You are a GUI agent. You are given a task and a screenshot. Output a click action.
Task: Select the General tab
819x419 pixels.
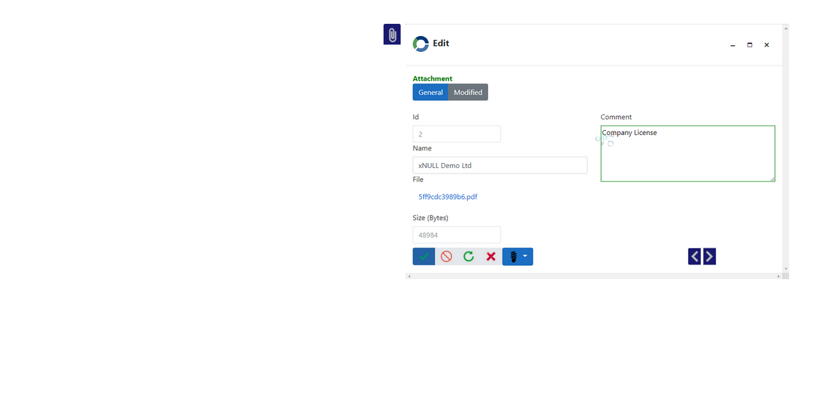point(431,92)
